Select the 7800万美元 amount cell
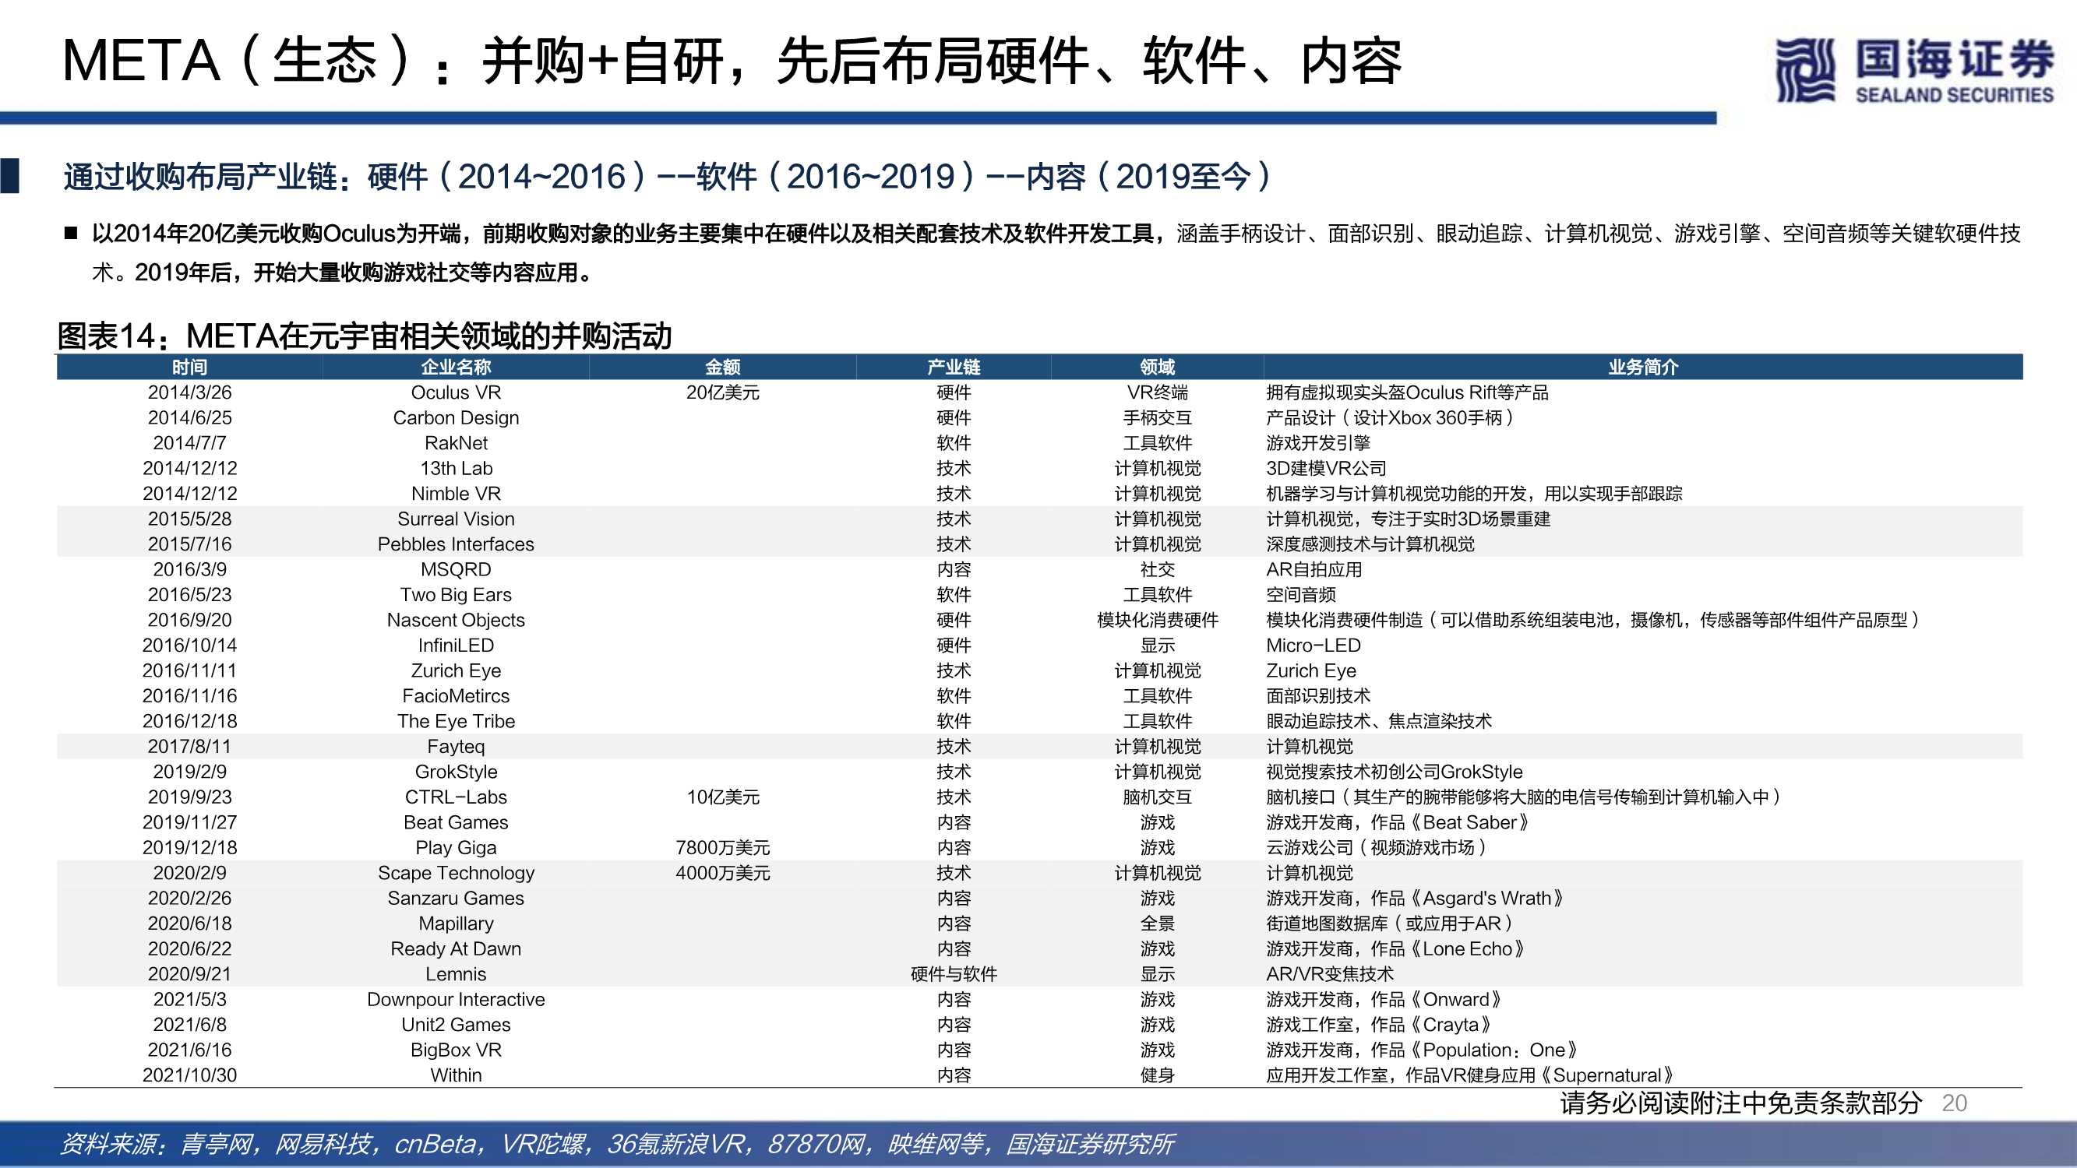This screenshot has height=1168, width=2077. (722, 848)
